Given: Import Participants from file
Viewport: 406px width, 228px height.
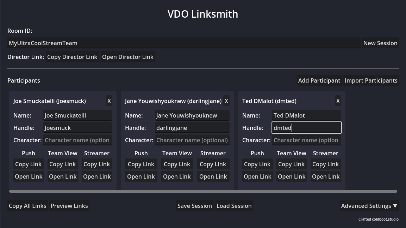Looking at the screenshot, I should (x=371, y=80).
